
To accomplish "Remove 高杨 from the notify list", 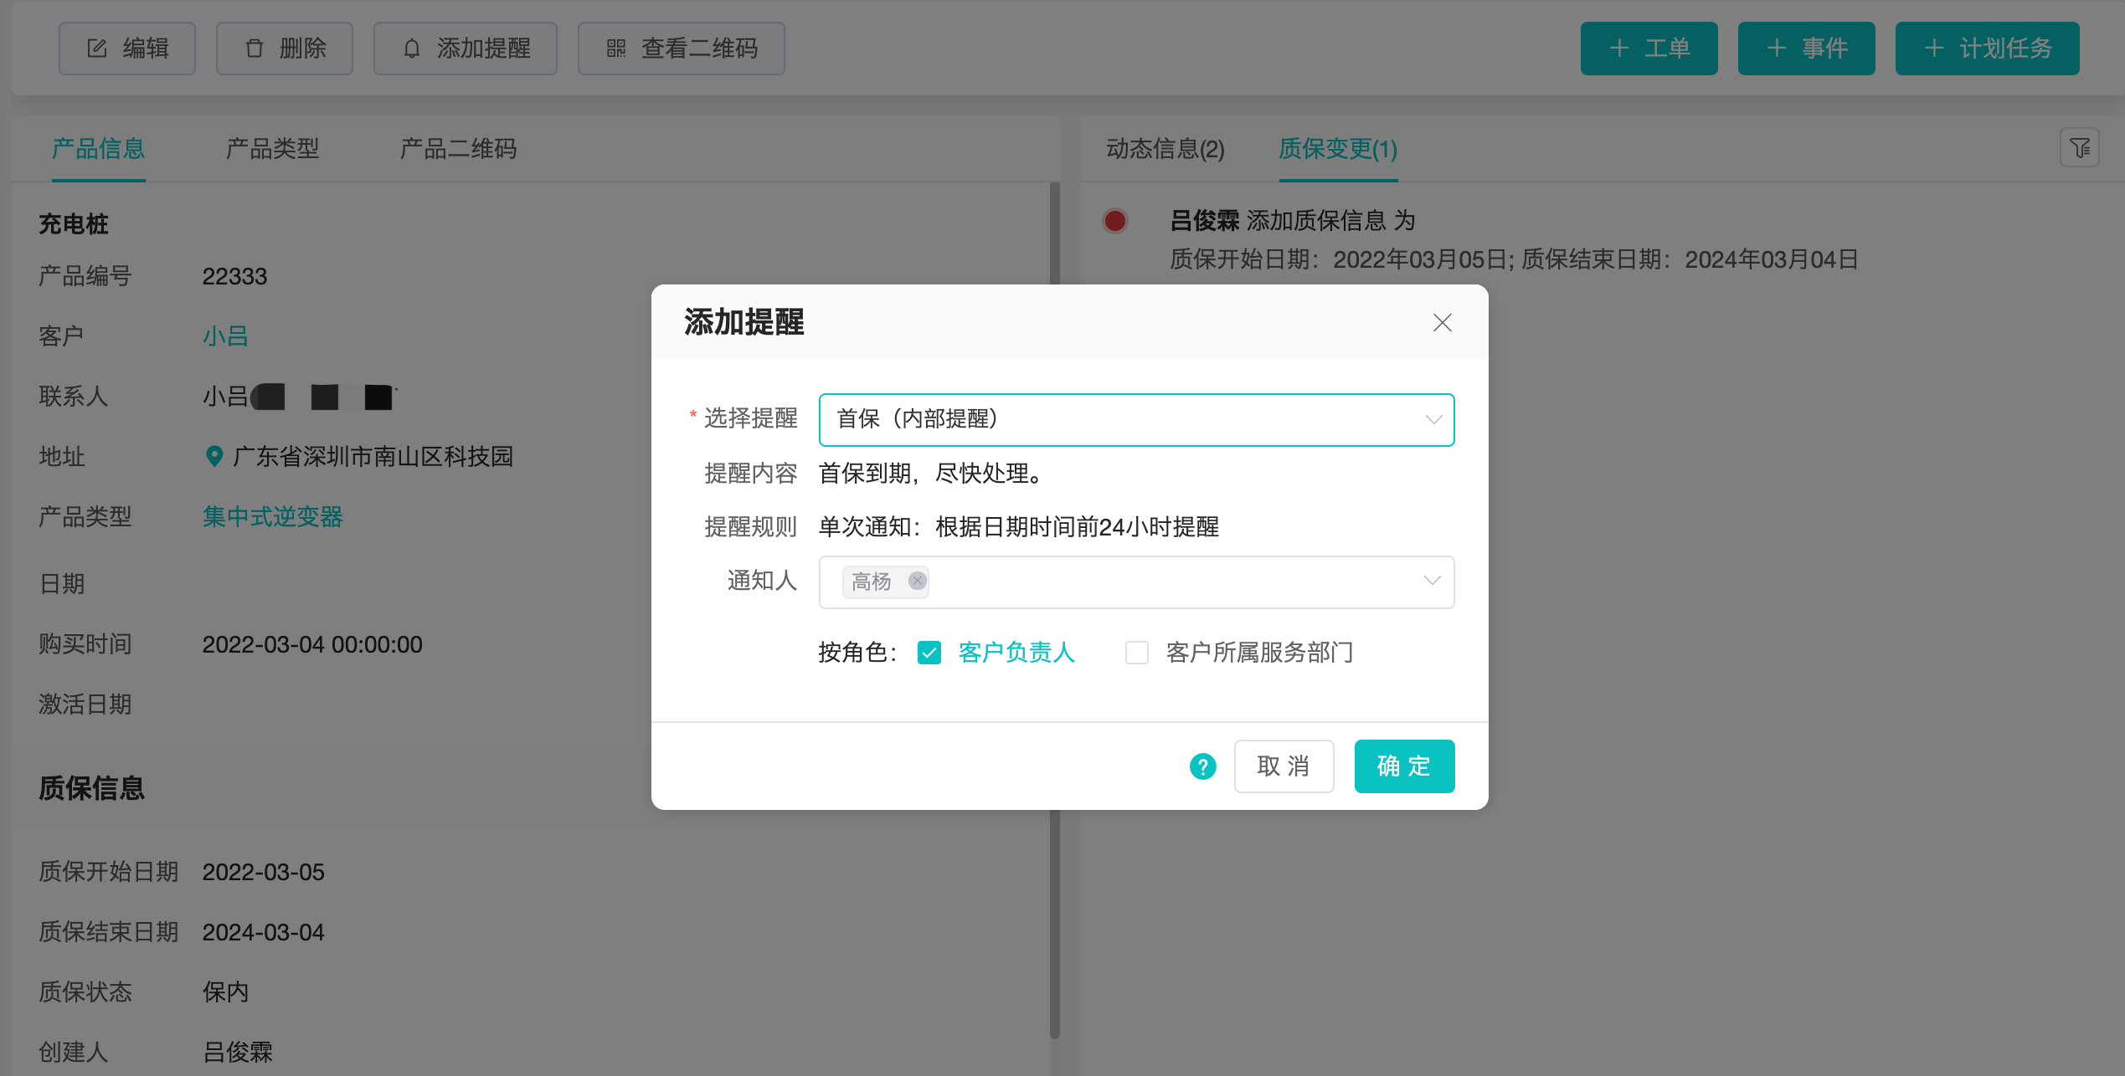I will tap(917, 582).
